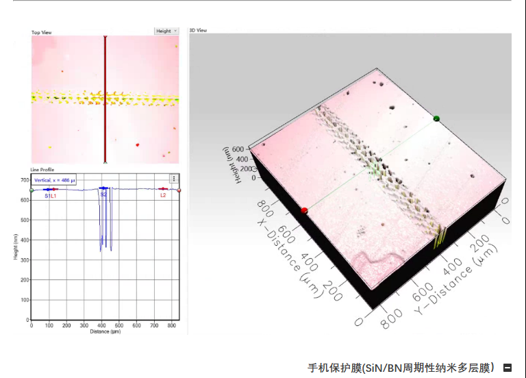Open the Height dropdown in Top View
Image resolution: width=526 pixels, height=378 pixels.
[x=166, y=31]
